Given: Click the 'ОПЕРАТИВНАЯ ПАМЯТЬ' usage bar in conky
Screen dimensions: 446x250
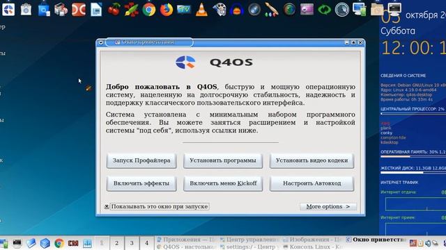Looking at the screenshot, I should point(413,156).
